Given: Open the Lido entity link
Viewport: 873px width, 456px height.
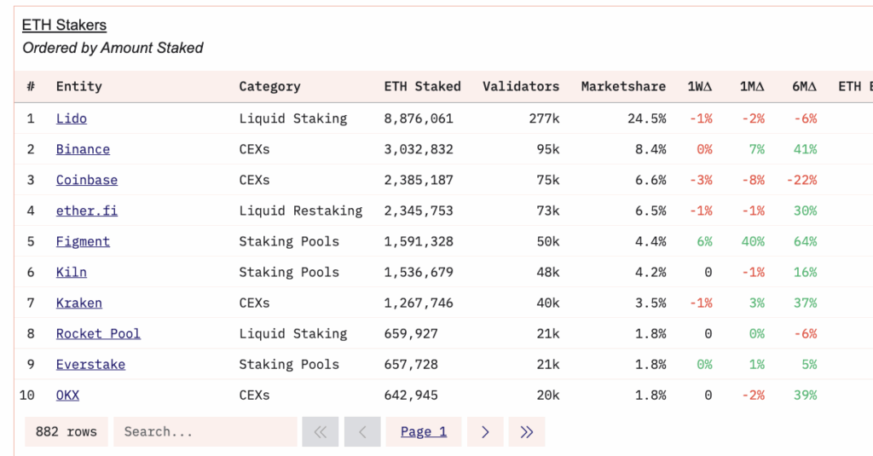Looking at the screenshot, I should (72, 118).
